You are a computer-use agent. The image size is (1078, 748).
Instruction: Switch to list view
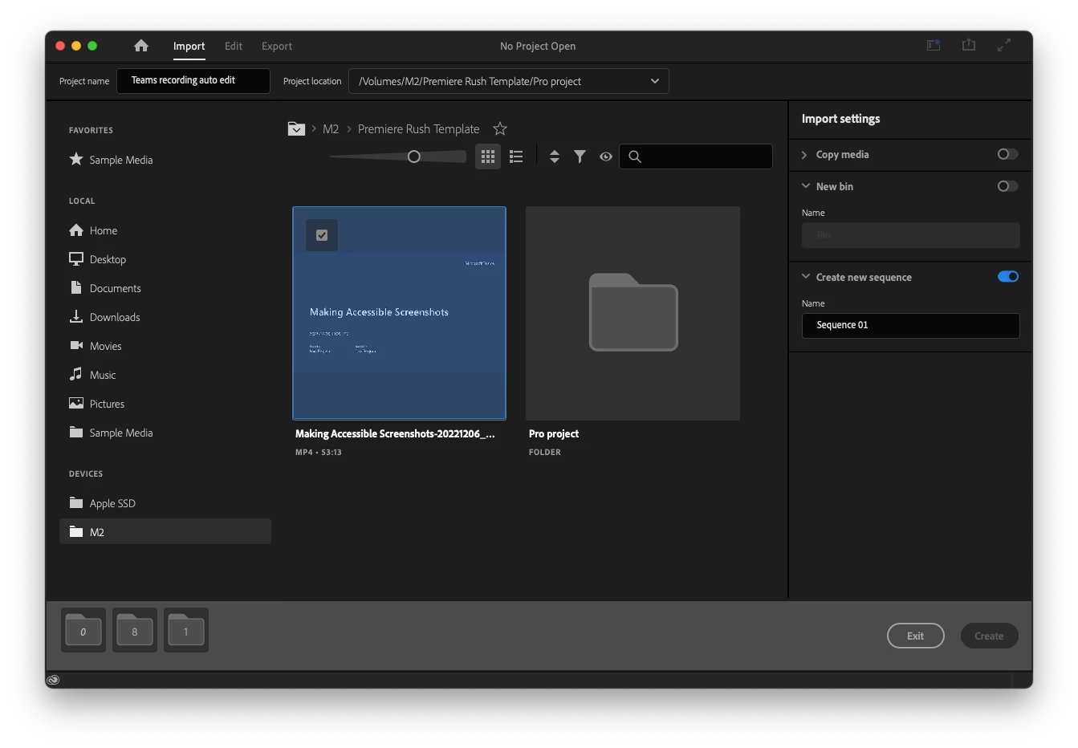pos(516,157)
